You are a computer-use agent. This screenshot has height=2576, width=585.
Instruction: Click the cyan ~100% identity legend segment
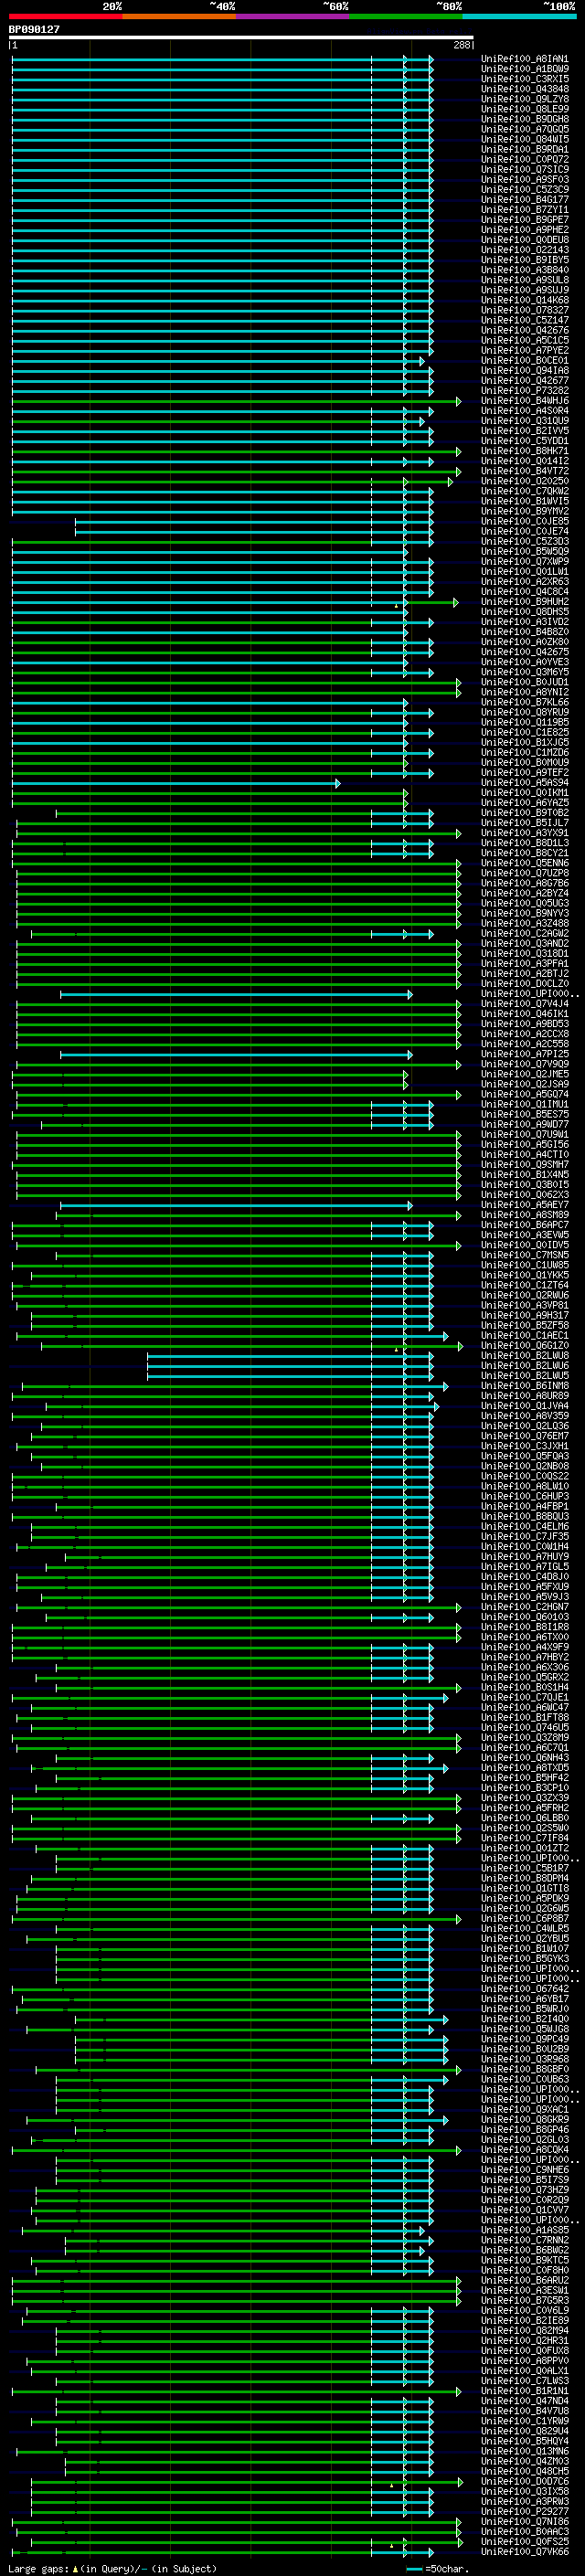[x=519, y=16]
